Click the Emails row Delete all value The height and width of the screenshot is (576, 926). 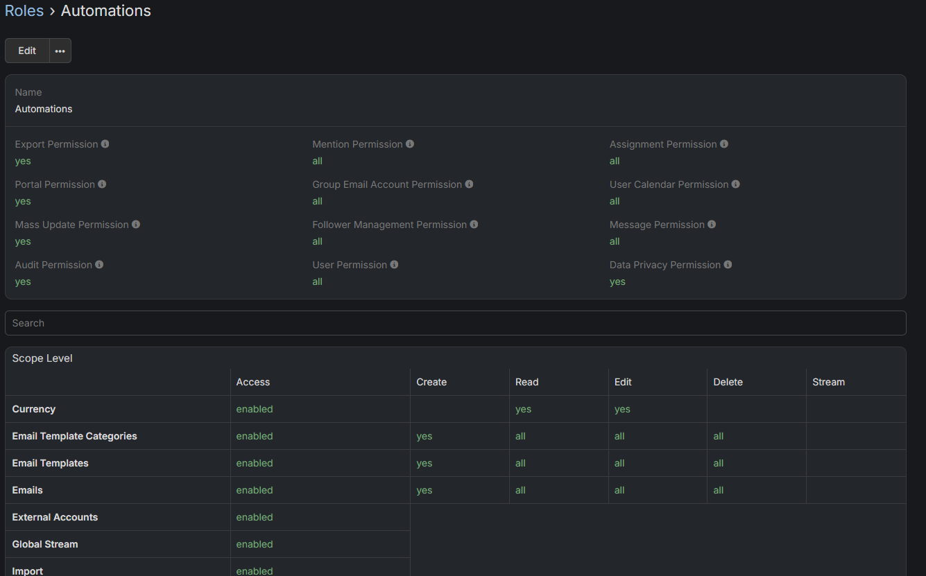tap(719, 490)
